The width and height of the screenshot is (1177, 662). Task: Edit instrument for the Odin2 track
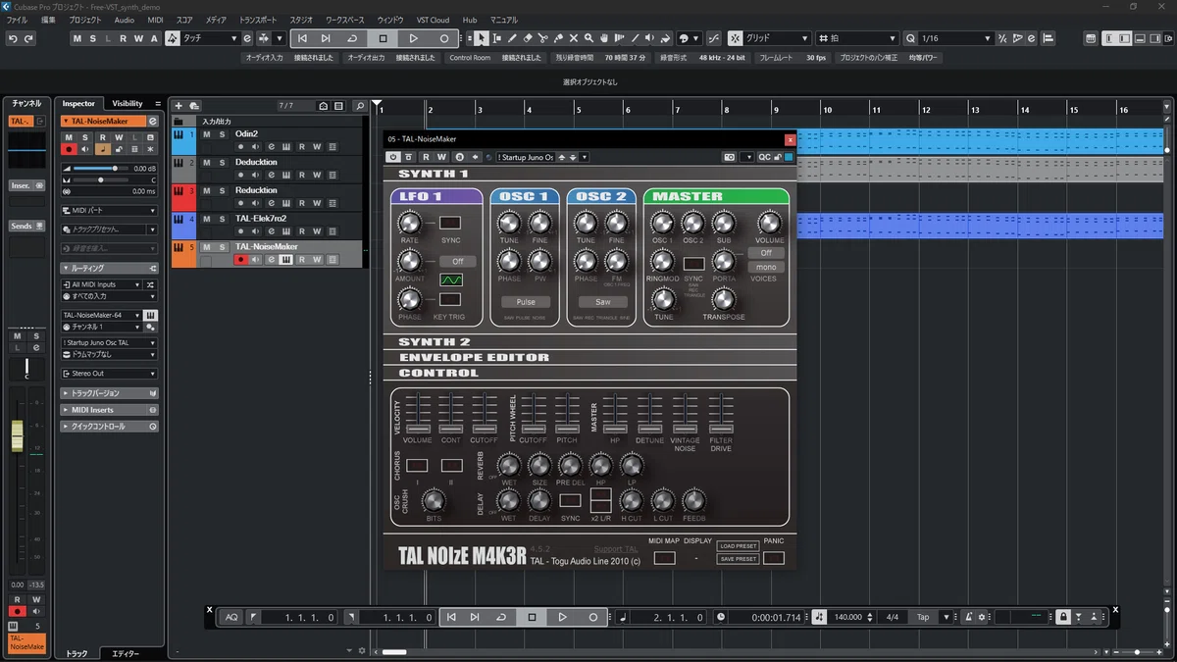(285, 147)
